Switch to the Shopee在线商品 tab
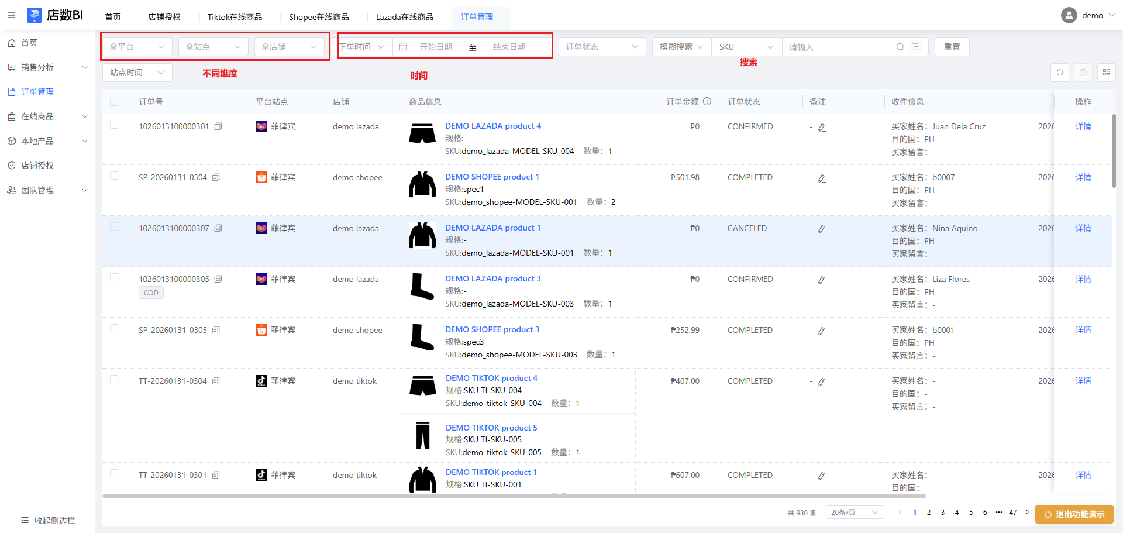This screenshot has width=1123, height=533. 319,17
